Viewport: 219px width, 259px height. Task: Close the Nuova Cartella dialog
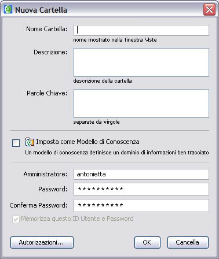(x=209, y=9)
